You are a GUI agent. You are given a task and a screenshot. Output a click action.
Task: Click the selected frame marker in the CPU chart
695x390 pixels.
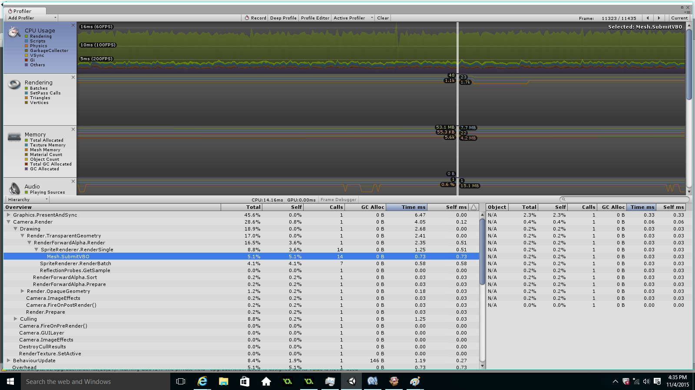click(x=457, y=48)
